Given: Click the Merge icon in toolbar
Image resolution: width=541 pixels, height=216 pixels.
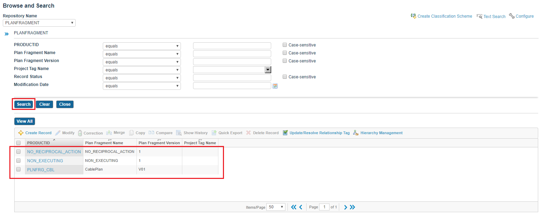Looking at the screenshot, I should tap(109, 133).
